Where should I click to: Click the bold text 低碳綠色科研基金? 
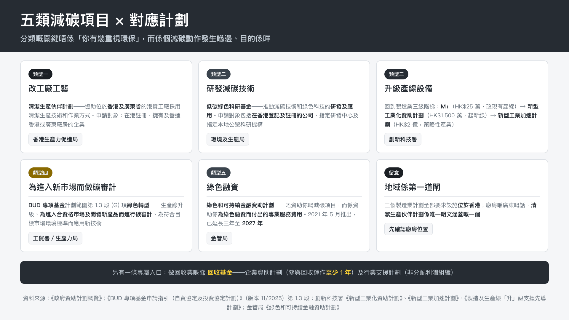[229, 106]
